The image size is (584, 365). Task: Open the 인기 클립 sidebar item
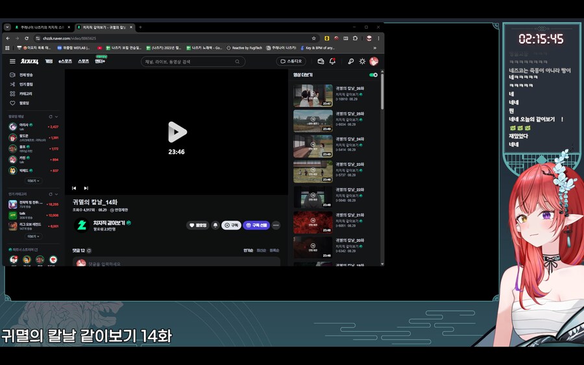[21, 84]
